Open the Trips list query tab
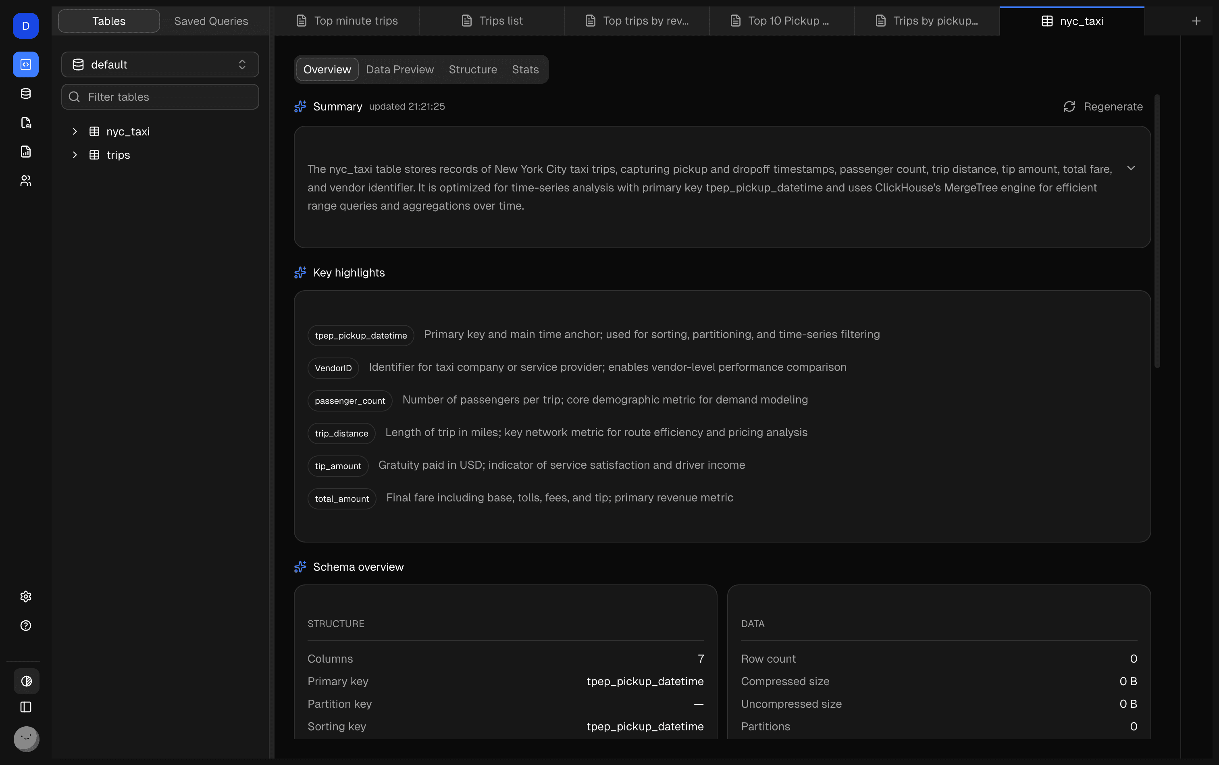 (x=492, y=21)
